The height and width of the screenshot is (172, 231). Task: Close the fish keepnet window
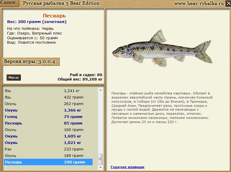point(228,3)
